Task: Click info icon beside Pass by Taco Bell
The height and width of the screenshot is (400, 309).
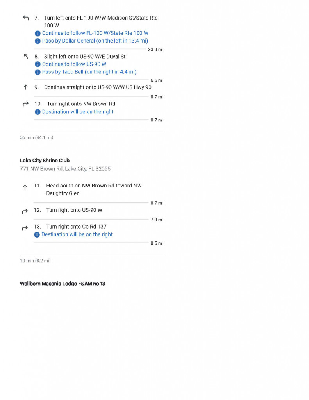Action: pyautogui.click(x=38, y=72)
